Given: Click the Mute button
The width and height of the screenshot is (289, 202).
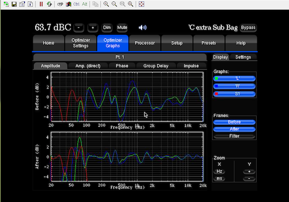Looking at the screenshot, I should click(x=122, y=27).
